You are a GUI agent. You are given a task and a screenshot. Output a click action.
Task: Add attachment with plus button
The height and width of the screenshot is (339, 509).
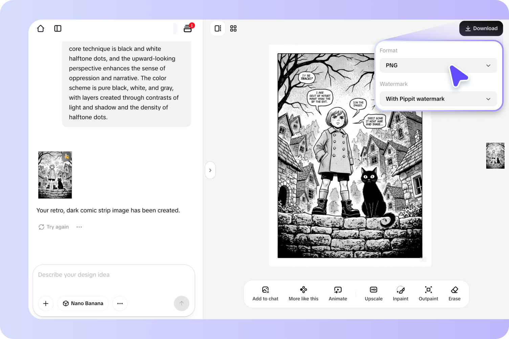tap(46, 304)
